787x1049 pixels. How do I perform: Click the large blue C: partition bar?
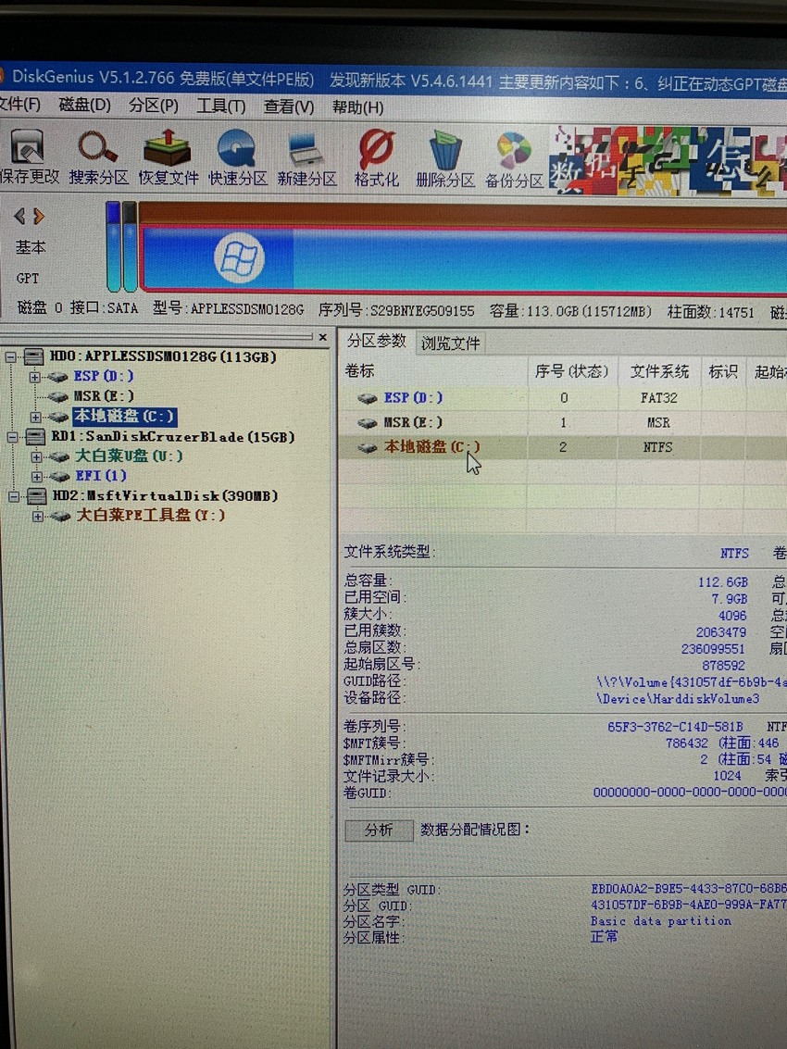tap(463, 259)
